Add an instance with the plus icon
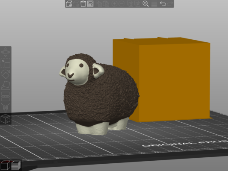The image size is (228, 171). pos(114,3)
